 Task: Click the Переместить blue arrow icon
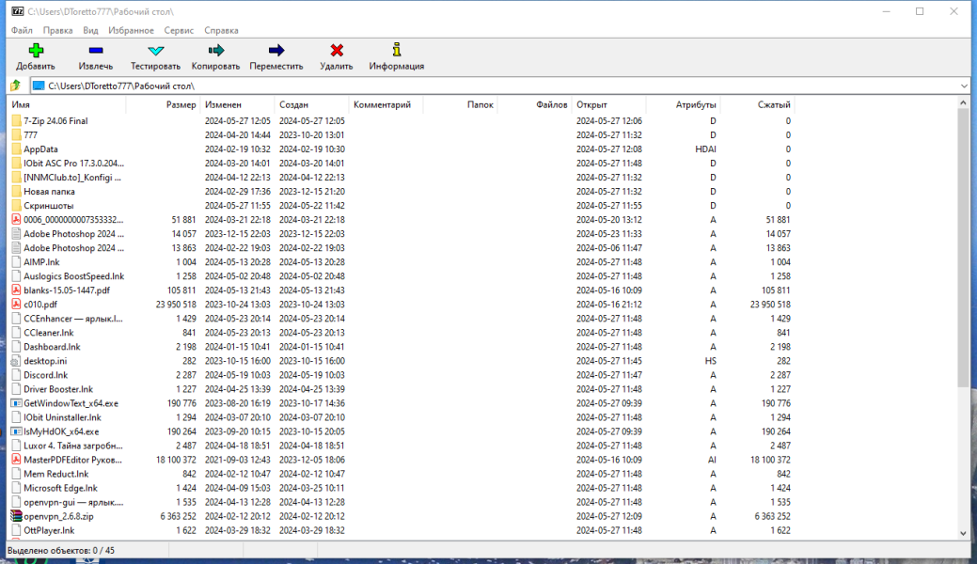276,51
